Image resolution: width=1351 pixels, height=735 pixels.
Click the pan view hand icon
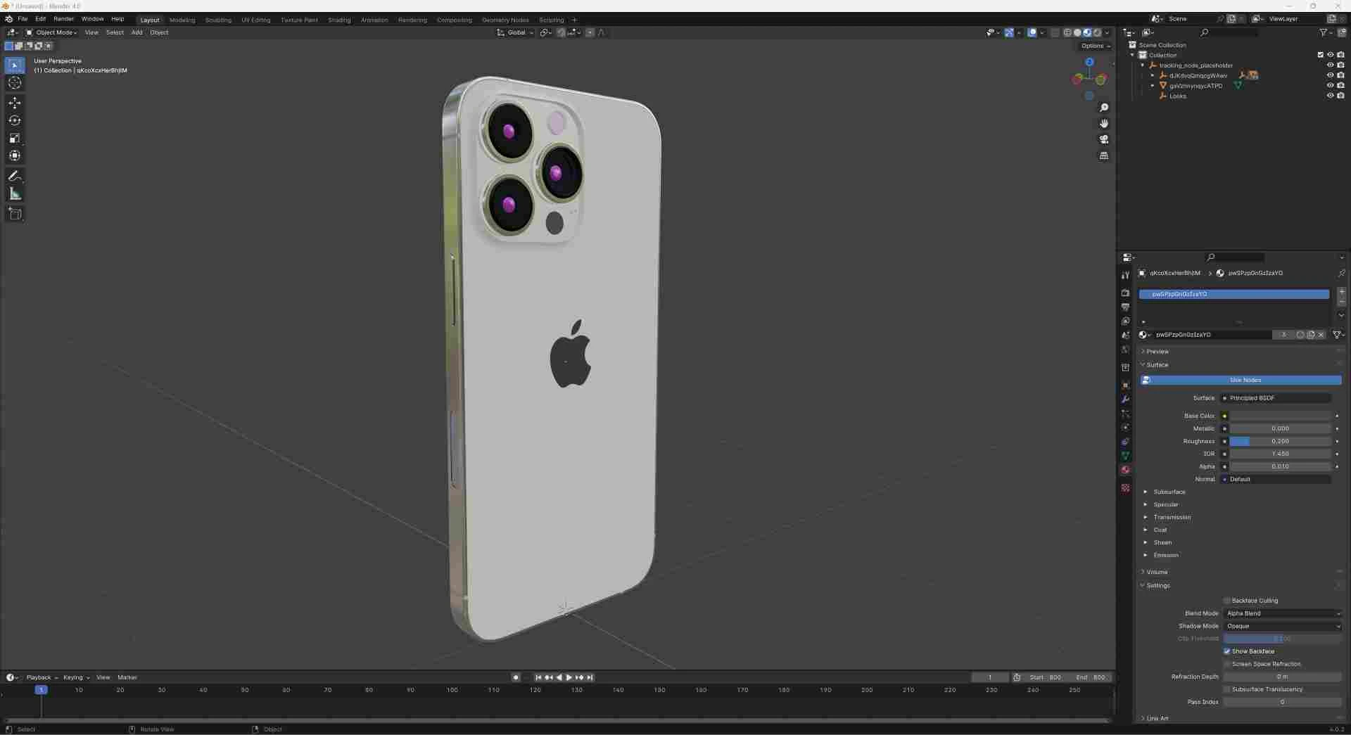click(x=1104, y=124)
